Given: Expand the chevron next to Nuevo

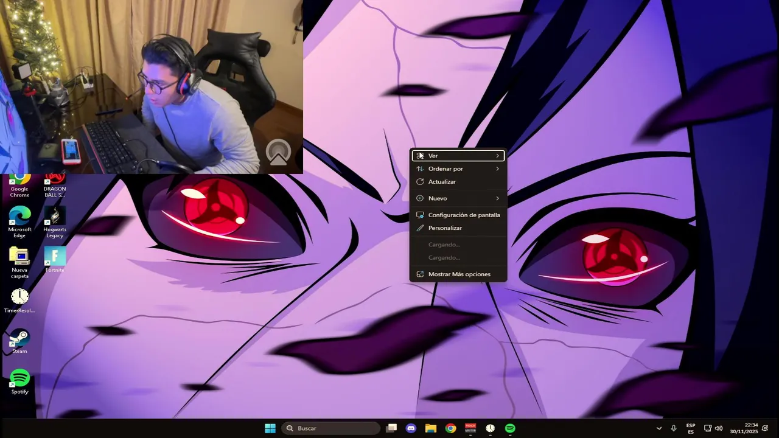Looking at the screenshot, I should (497, 198).
